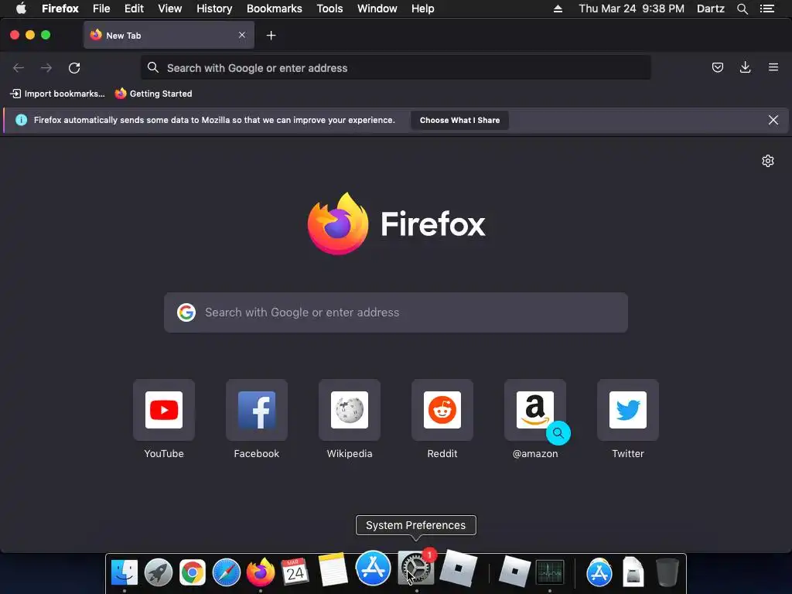Open the Trash in the Dock
The width and height of the screenshot is (792, 594).
click(x=667, y=572)
